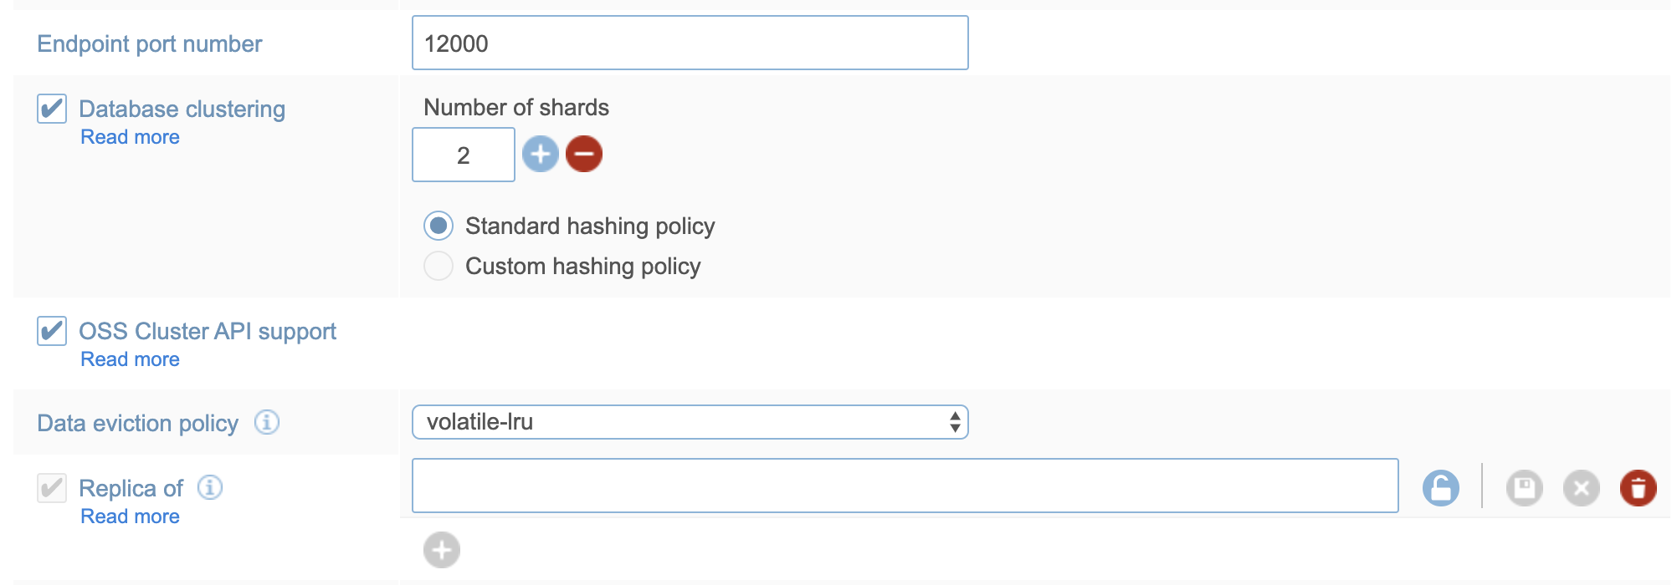Delete the replica source with trash icon
Screen dimensions: 1672x585
pyautogui.click(x=1638, y=488)
